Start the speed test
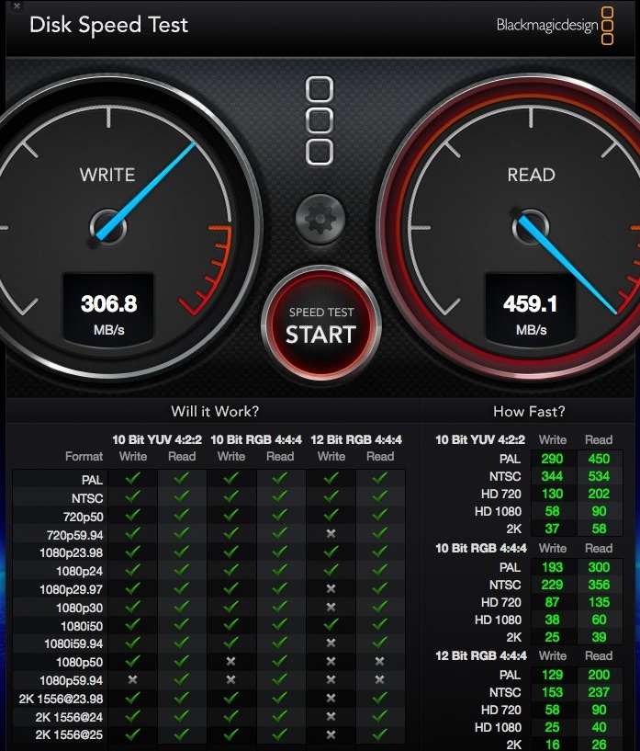 point(321,324)
